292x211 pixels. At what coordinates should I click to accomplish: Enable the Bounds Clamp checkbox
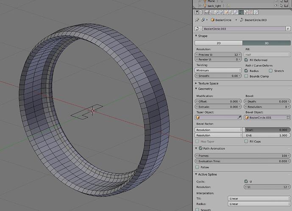246,76
